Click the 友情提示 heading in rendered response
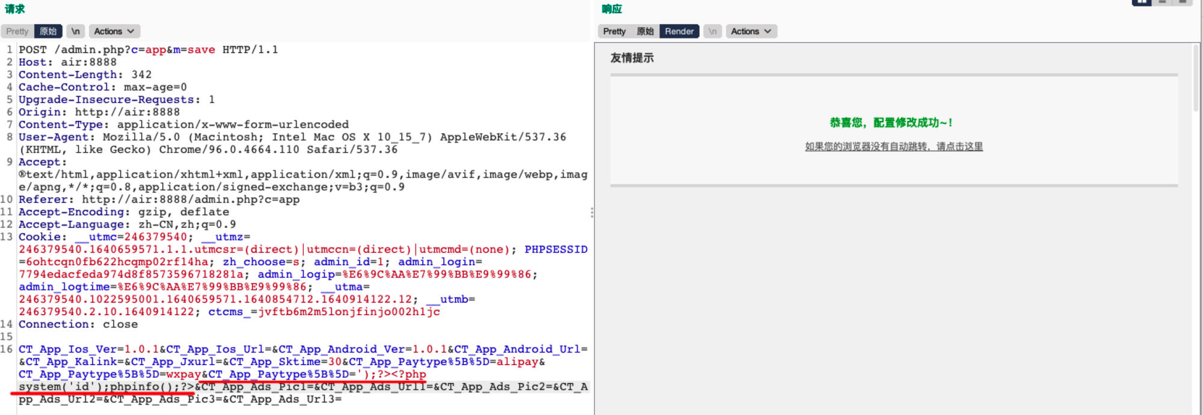The image size is (1203, 415). [x=632, y=58]
